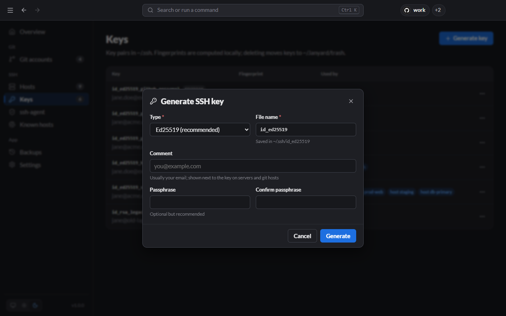The height and width of the screenshot is (316, 506).
Task: Click the GitHub icon in work profile chip
Action: (x=406, y=10)
